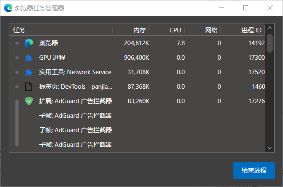Click the puzzle icon for Network Service

pos(29,72)
